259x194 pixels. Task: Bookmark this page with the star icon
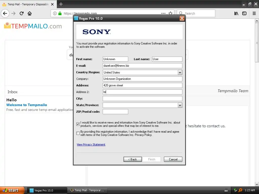click(x=170, y=13)
